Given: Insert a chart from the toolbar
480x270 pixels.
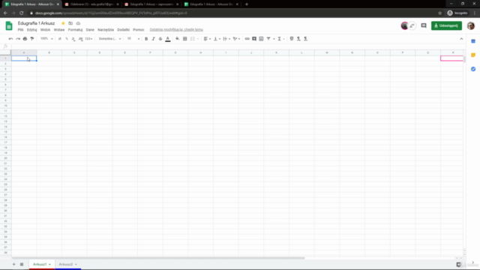Looking at the screenshot, I should point(261,39).
